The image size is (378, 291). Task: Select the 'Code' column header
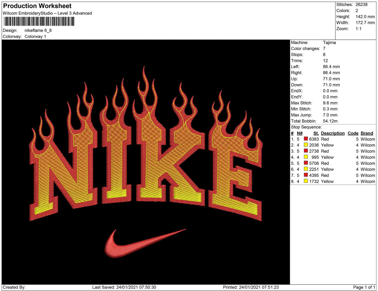[353, 133]
